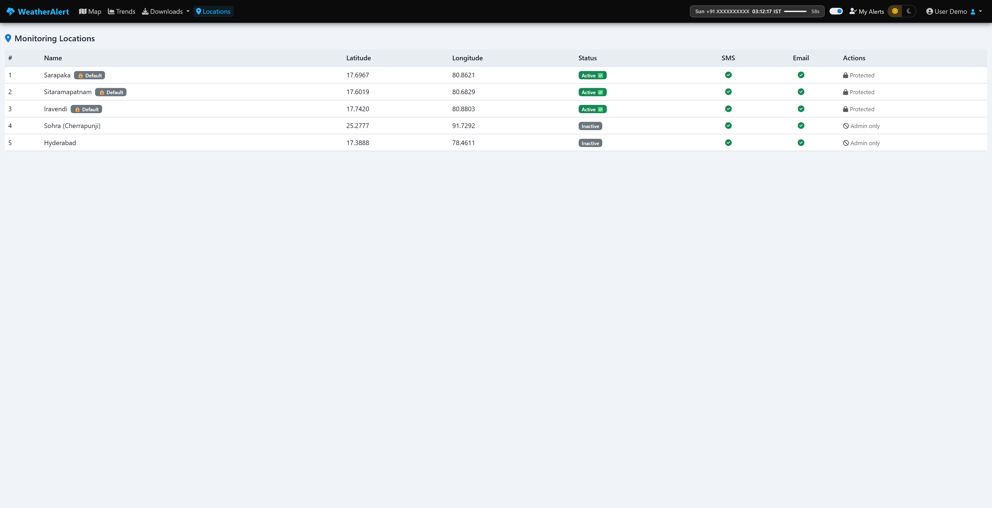Click the Sitaramapatnam Default lock badge
Image resolution: width=992 pixels, height=508 pixels.
[111, 92]
